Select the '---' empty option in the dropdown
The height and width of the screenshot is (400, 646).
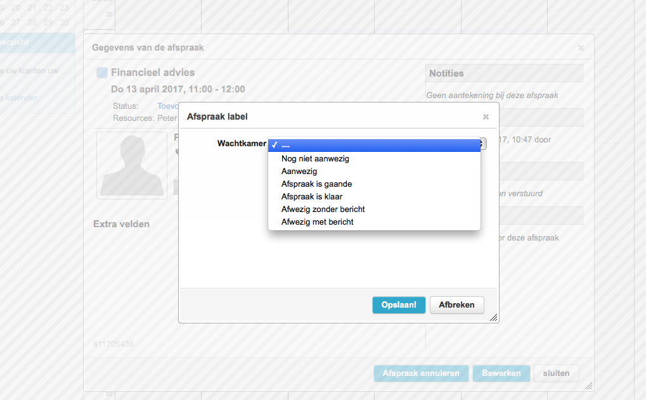tap(374, 146)
